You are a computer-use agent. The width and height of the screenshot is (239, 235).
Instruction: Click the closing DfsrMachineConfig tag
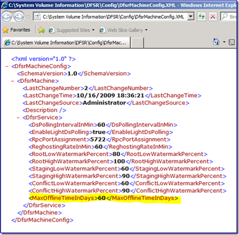[42, 220]
